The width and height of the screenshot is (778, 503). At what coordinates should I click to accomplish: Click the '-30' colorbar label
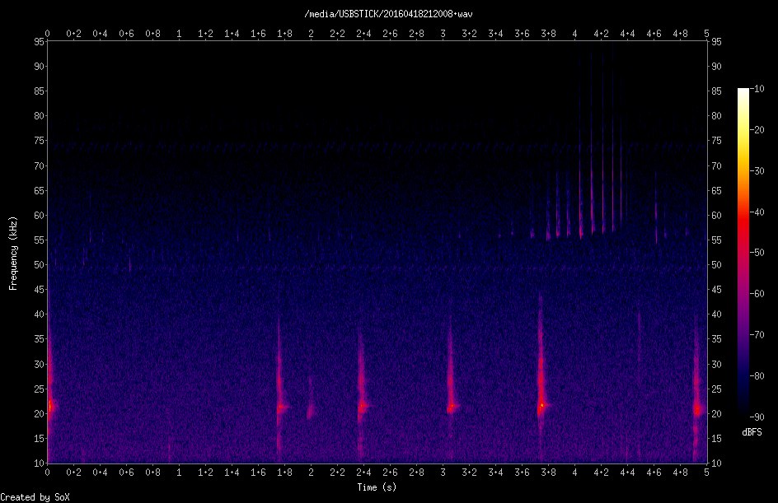757,171
